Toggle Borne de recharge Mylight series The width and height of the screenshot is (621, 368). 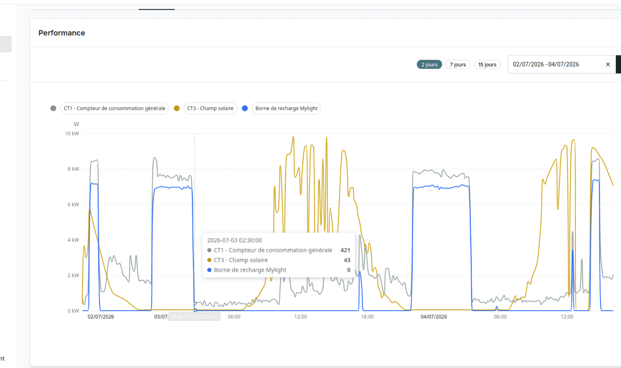tap(286, 108)
